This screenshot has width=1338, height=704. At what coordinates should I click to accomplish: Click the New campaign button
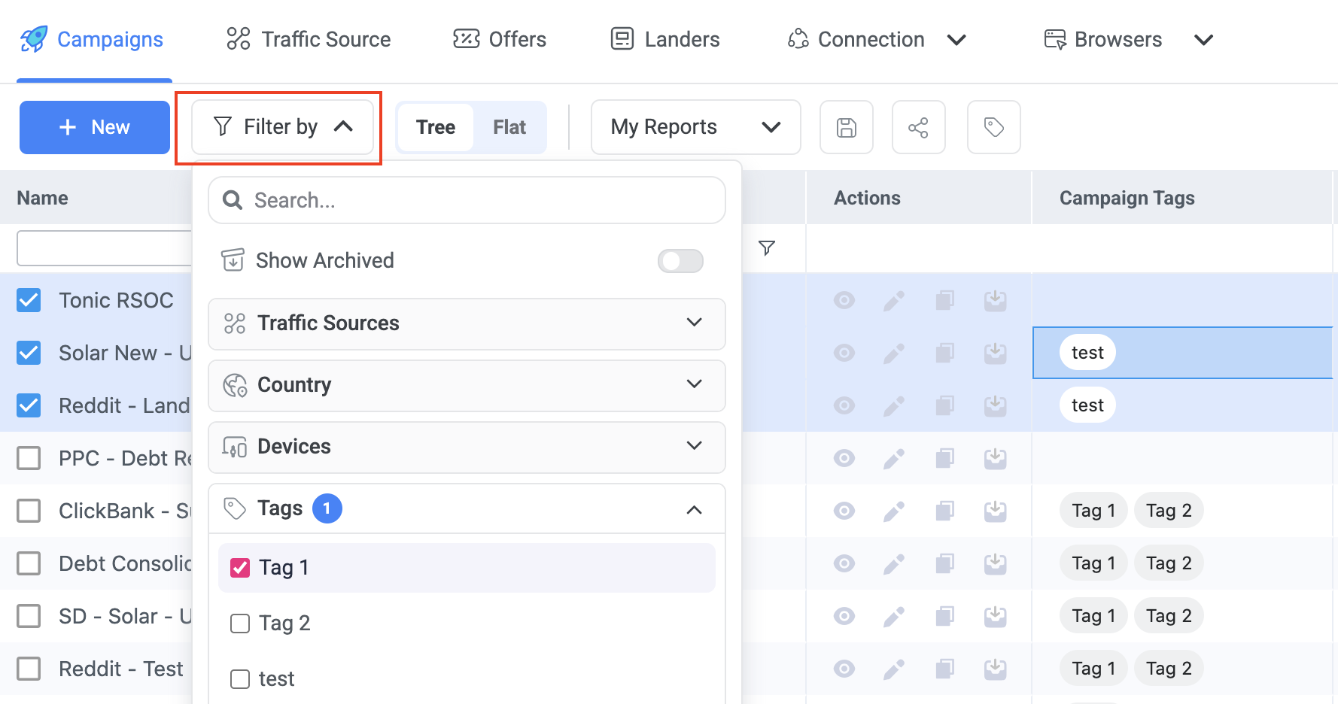[x=95, y=127]
